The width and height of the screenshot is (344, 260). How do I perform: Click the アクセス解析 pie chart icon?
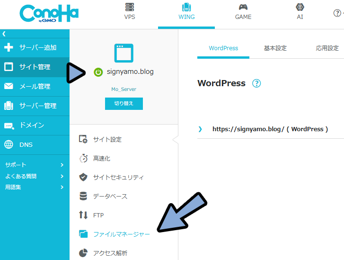pyautogui.click(x=83, y=253)
